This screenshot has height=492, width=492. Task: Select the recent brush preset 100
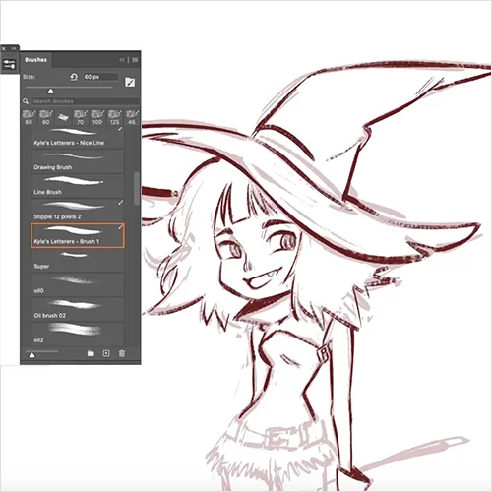point(97,117)
